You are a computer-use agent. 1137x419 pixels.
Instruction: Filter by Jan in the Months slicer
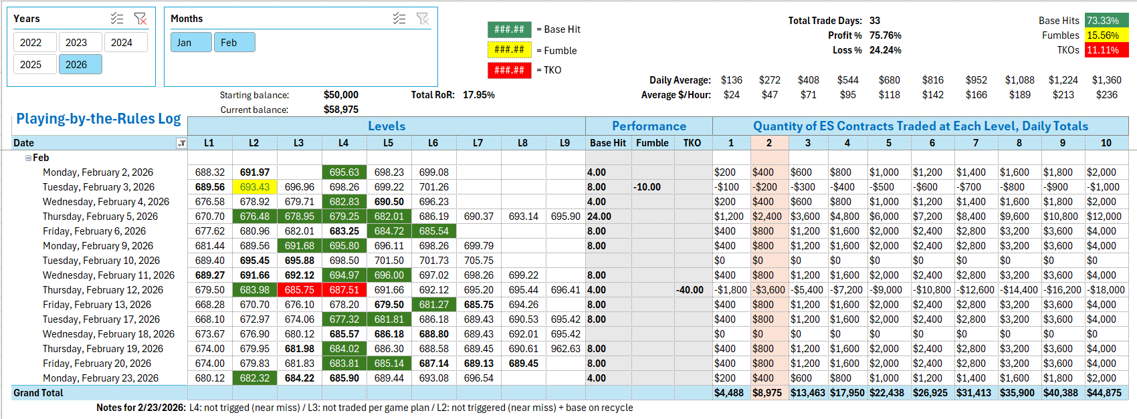191,43
